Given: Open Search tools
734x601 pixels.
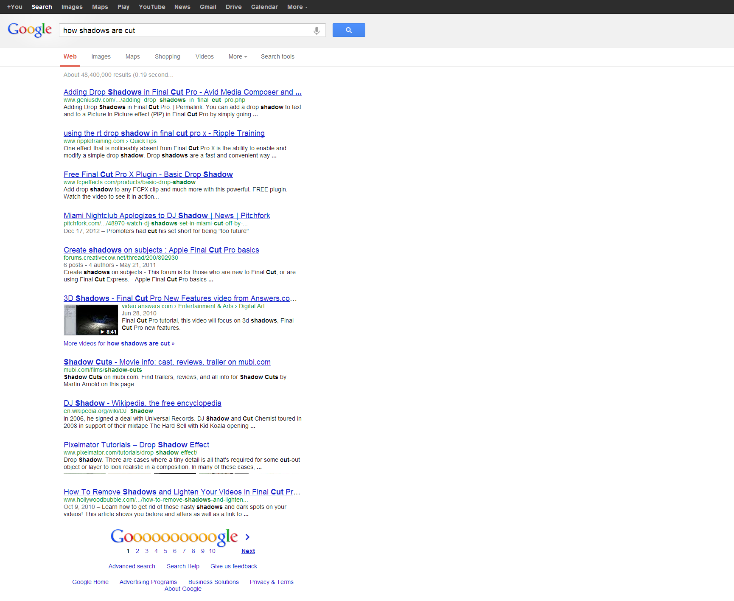Looking at the screenshot, I should [277, 56].
